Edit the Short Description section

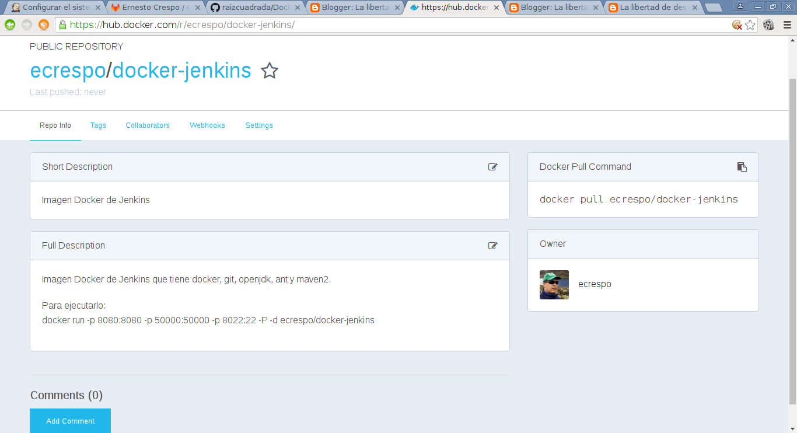(492, 167)
